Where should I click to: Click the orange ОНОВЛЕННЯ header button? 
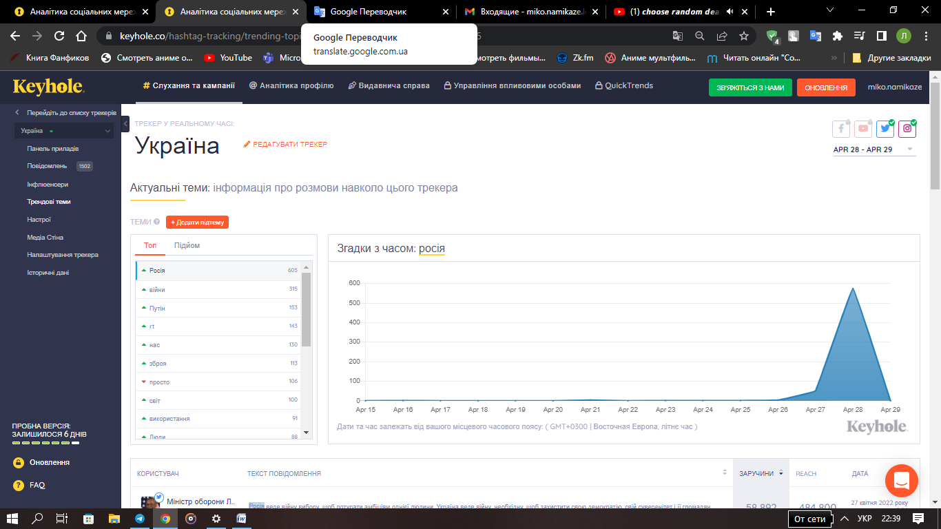(x=826, y=87)
